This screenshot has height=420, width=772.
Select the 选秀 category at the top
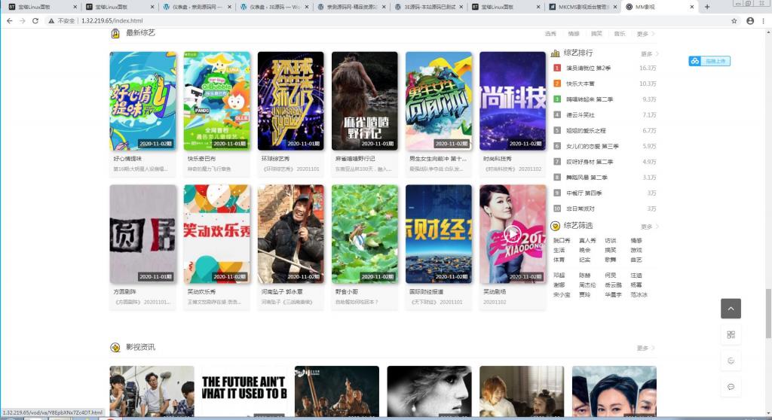[550, 34]
